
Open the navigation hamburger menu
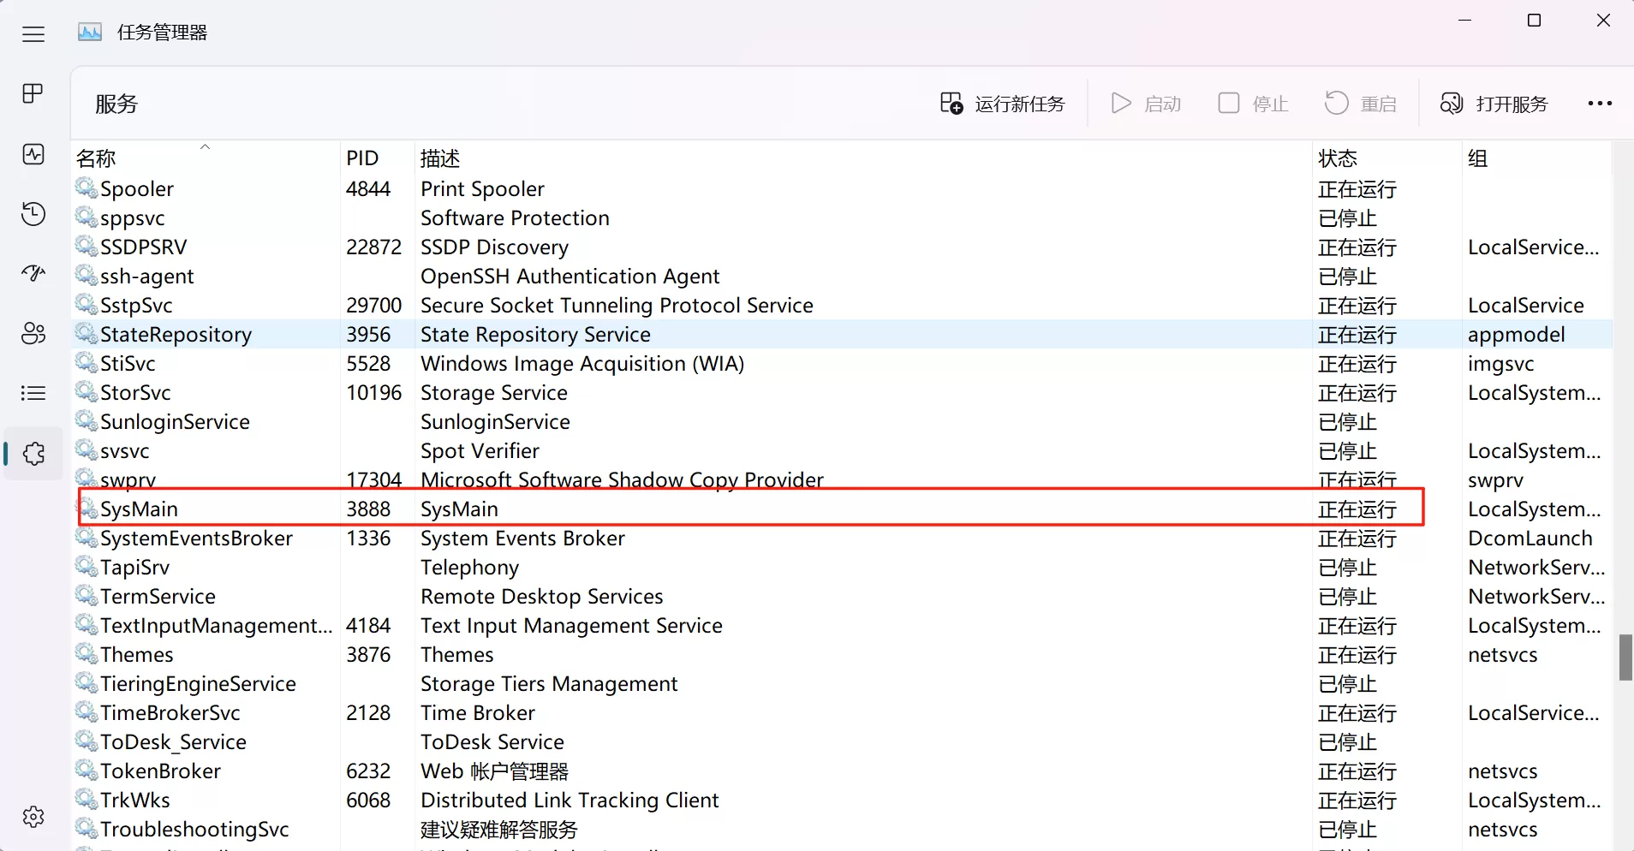coord(33,34)
